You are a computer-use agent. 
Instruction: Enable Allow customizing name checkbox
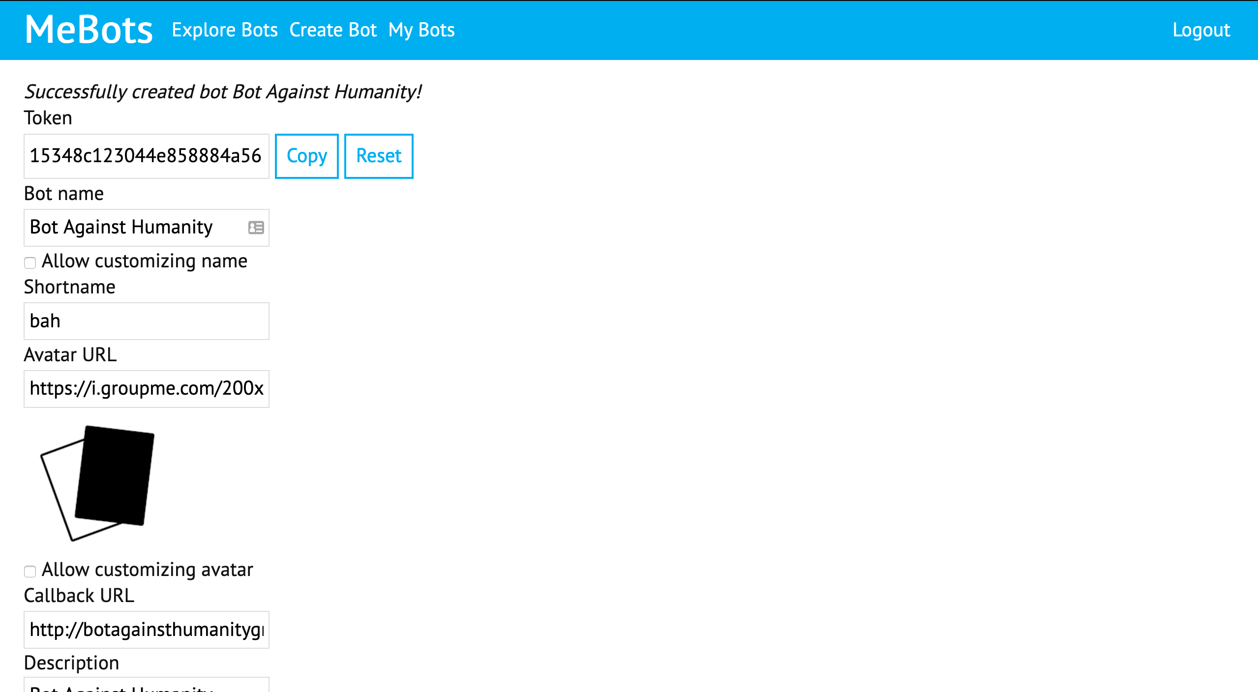(30, 262)
